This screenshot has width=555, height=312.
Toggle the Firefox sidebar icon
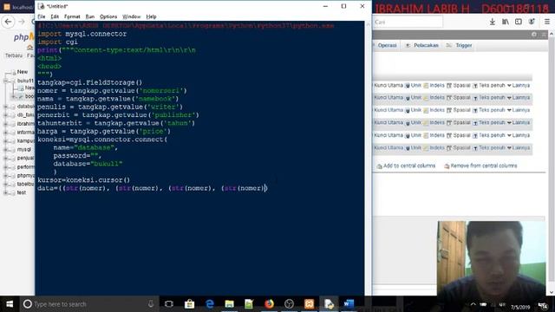coord(519,22)
